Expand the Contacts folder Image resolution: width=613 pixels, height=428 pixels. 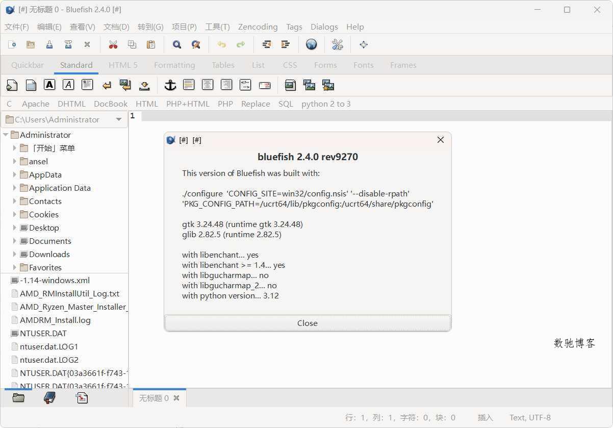(x=14, y=201)
